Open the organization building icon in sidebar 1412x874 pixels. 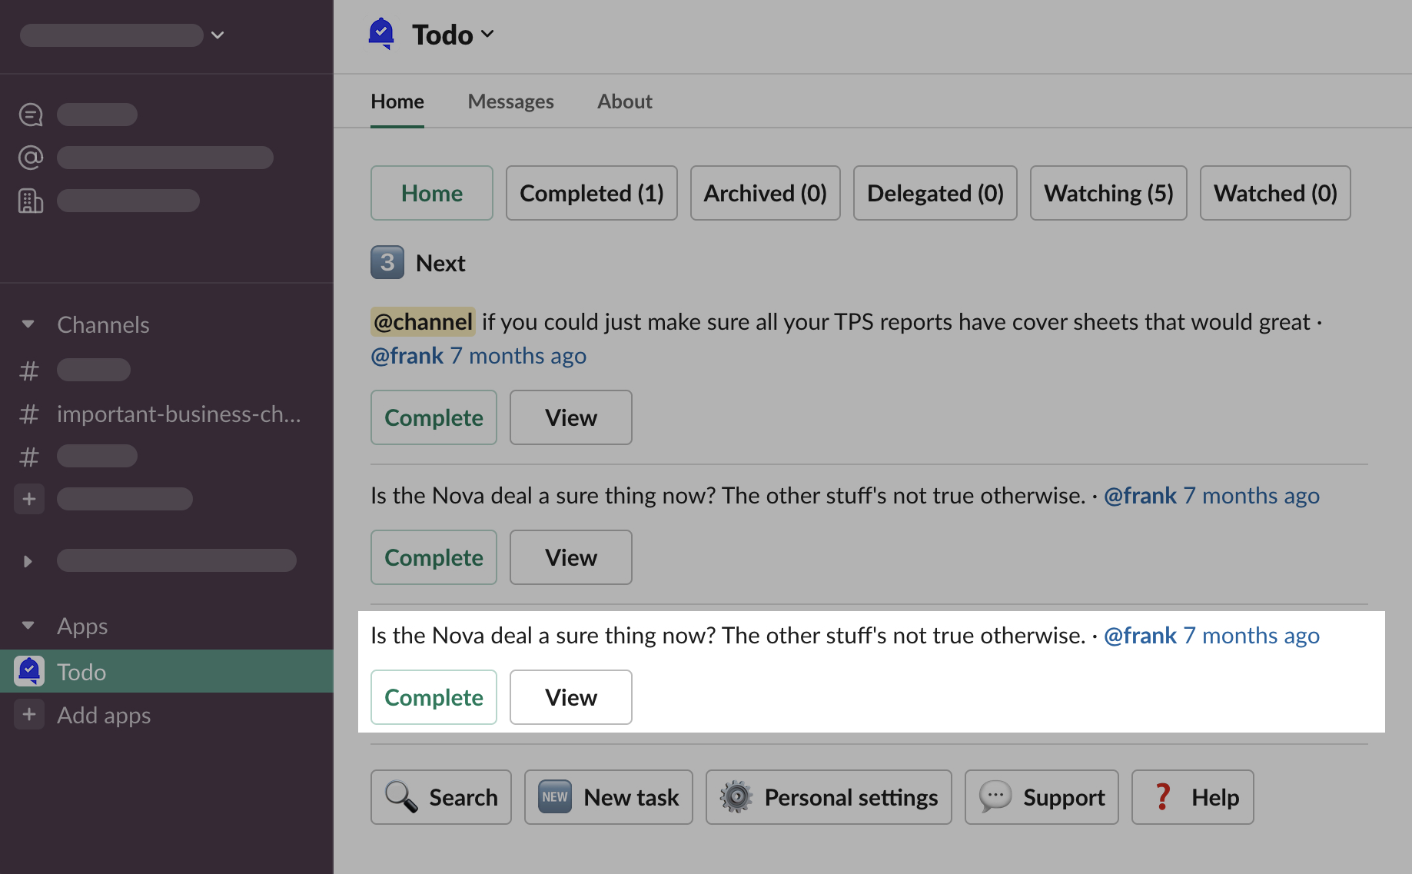tap(31, 201)
